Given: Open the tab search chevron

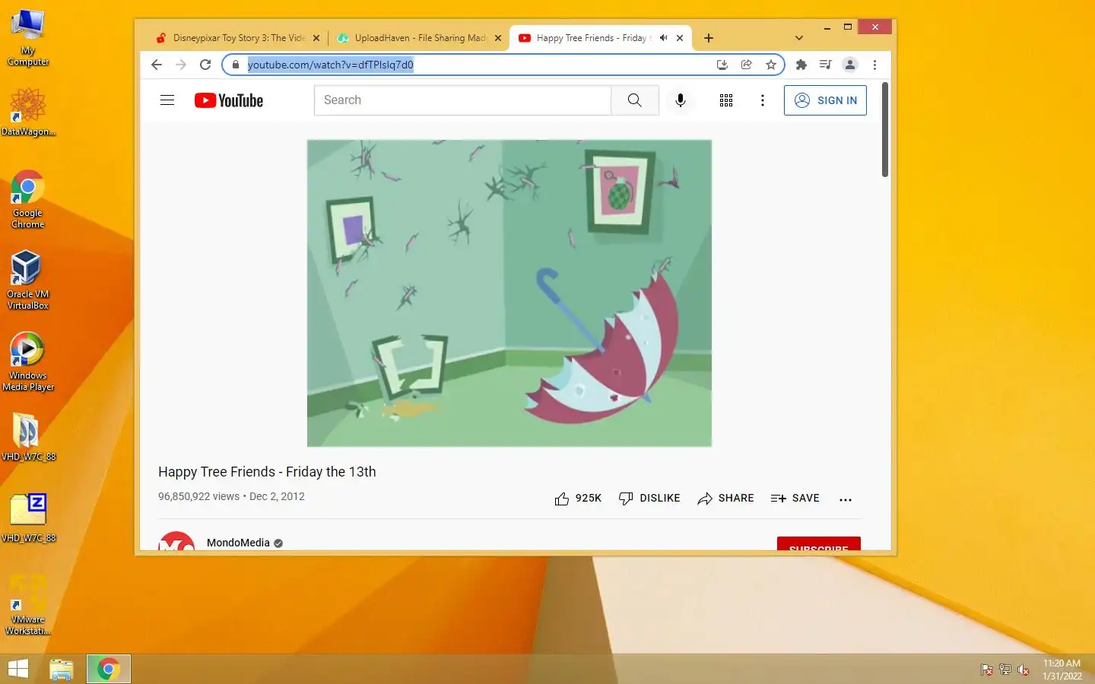Looking at the screenshot, I should tap(798, 38).
